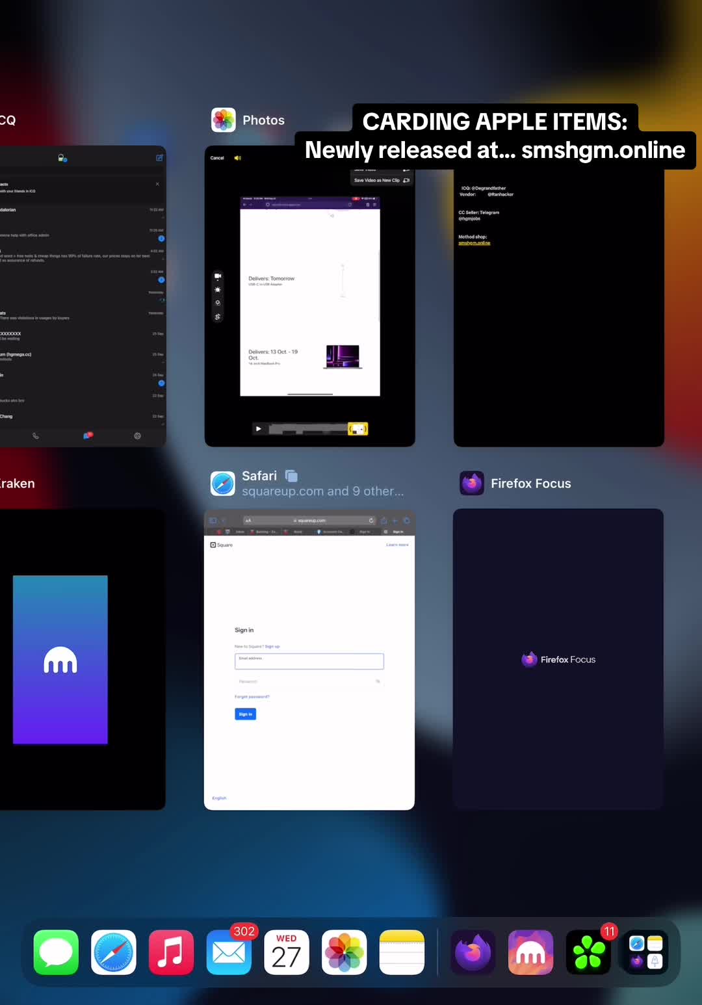The height and width of the screenshot is (1005, 702).
Task: Open Kraken app icon in dock
Action: click(530, 952)
